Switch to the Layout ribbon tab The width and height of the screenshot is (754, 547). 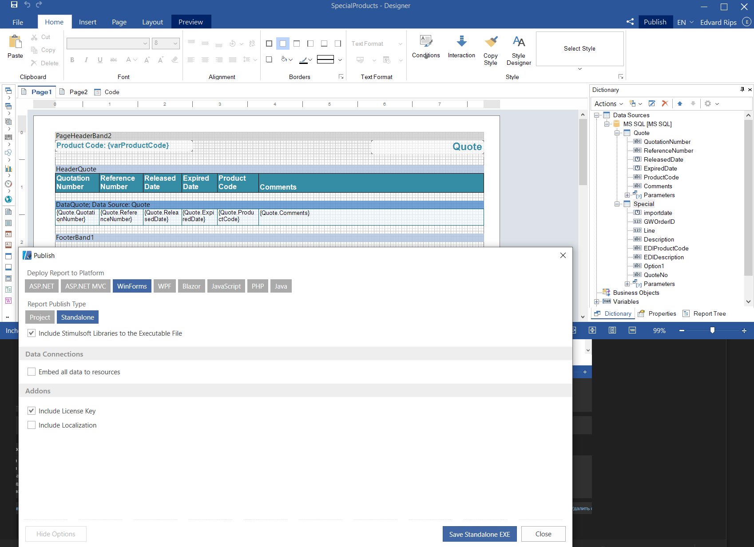pos(152,22)
